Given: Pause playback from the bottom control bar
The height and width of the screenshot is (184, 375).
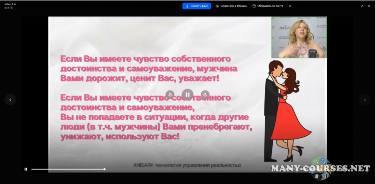Looking at the screenshot, I should (x=26, y=169).
